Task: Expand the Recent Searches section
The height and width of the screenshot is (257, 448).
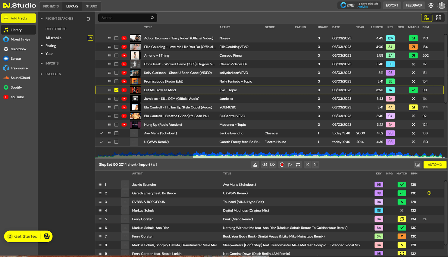Action: (42, 19)
